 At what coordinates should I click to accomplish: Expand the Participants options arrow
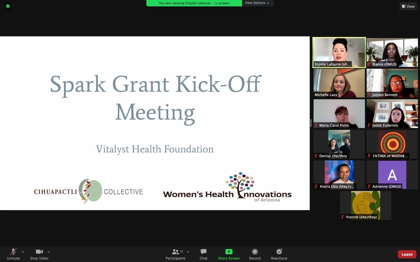(188, 252)
